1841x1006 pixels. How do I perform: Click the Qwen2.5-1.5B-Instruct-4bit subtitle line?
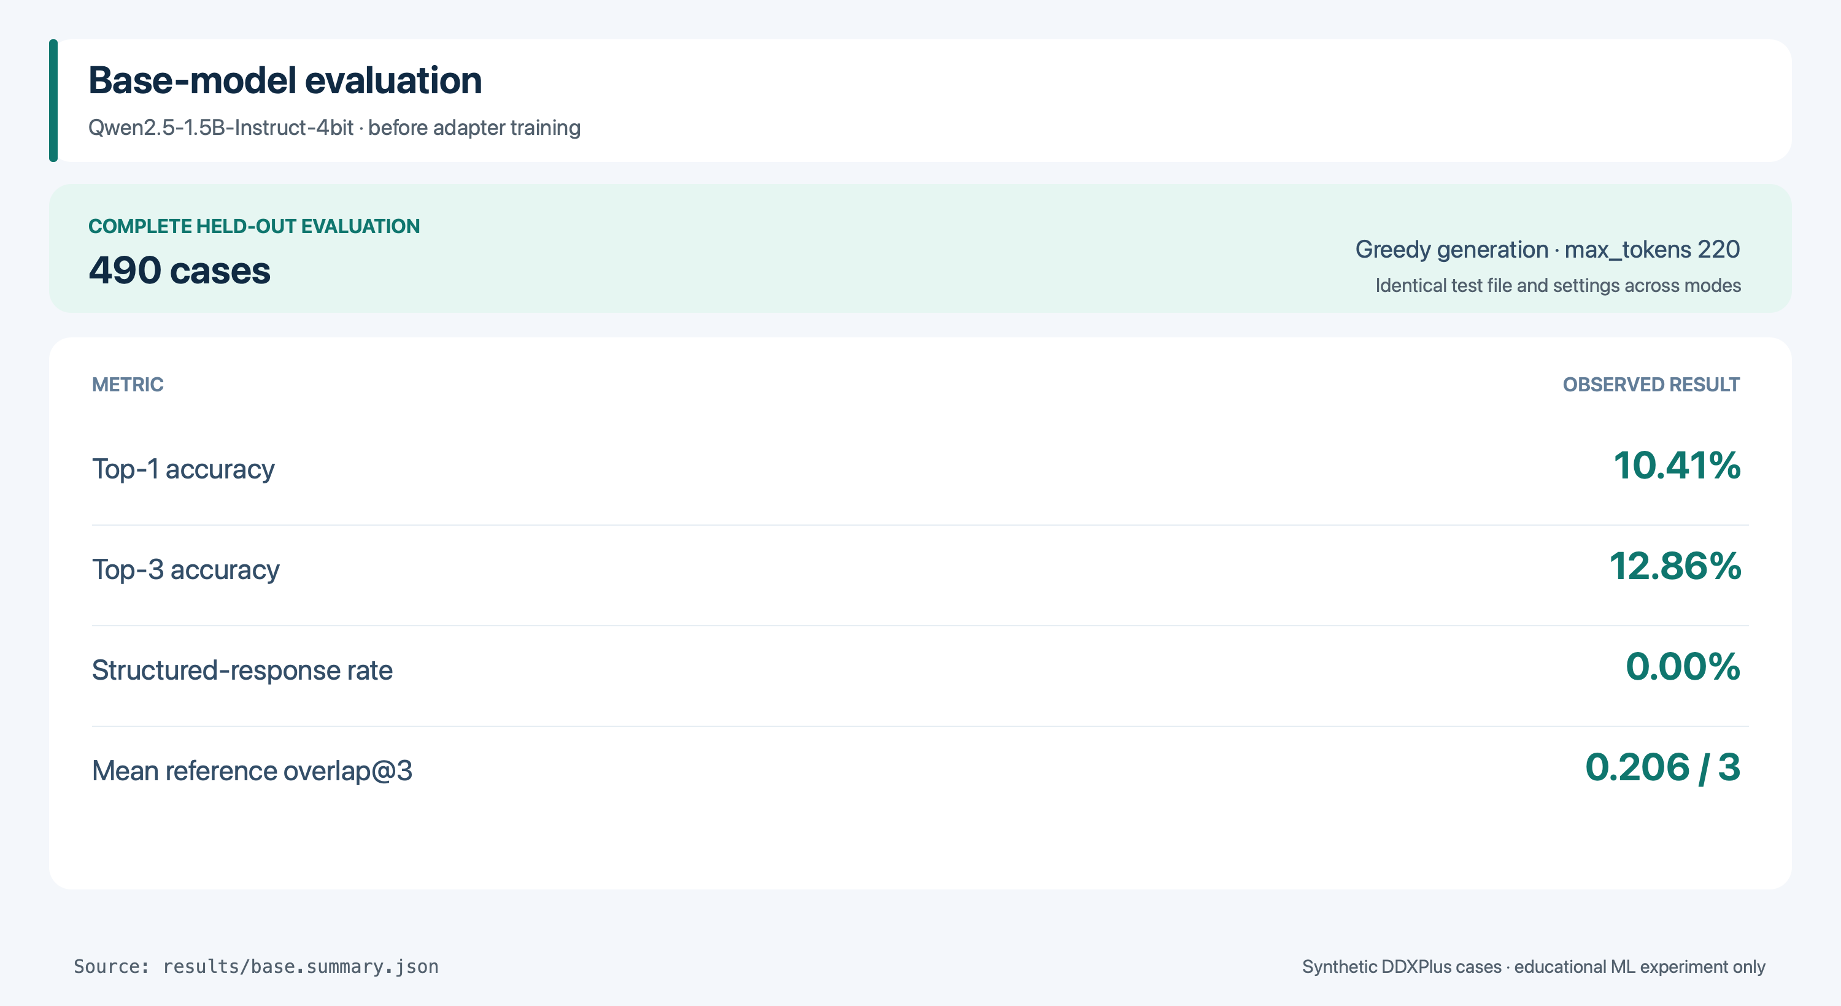point(334,127)
